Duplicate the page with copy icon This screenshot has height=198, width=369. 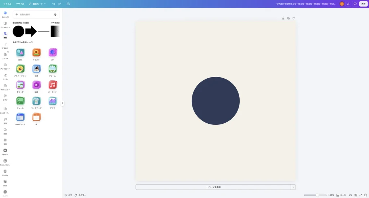tap(288, 18)
